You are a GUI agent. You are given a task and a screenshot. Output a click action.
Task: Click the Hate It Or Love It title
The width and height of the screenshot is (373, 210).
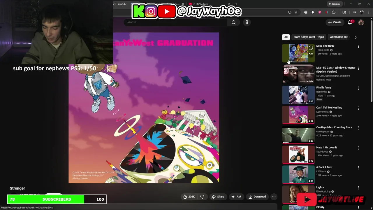(x=326, y=148)
